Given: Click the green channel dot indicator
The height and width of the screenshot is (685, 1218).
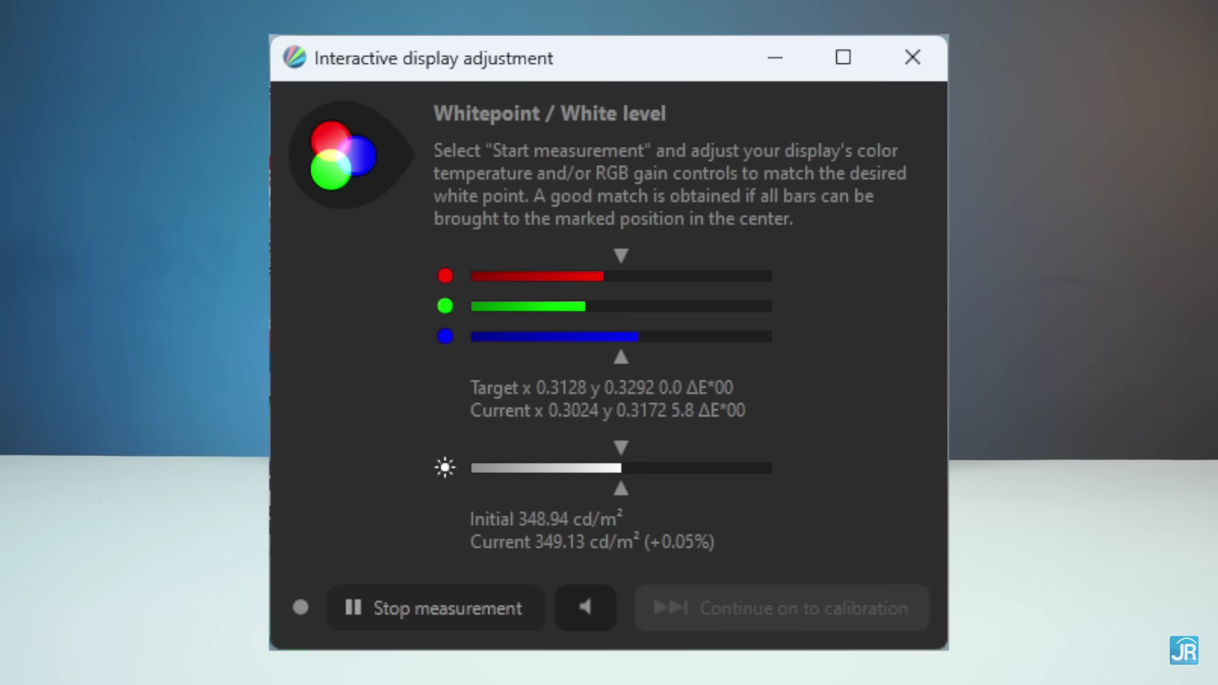Looking at the screenshot, I should tap(445, 306).
